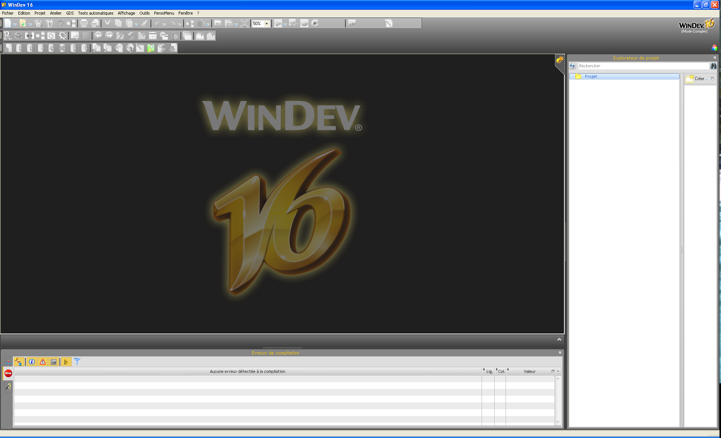The height and width of the screenshot is (438, 721).
Task: Click the Valeur column header
Action: (x=530, y=371)
